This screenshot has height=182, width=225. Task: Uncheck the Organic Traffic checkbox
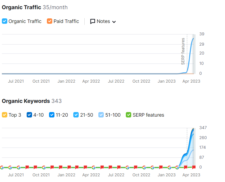coord(5,21)
